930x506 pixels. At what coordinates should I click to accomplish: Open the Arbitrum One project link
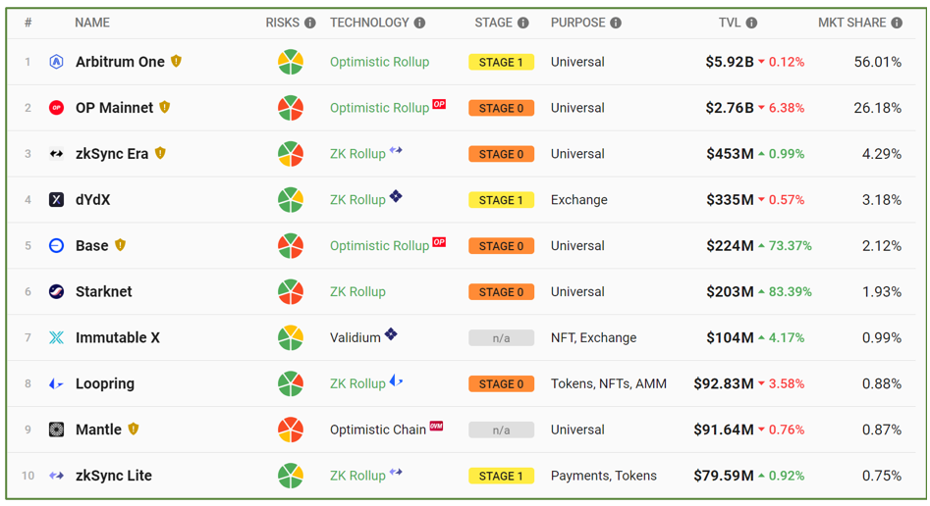(120, 62)
